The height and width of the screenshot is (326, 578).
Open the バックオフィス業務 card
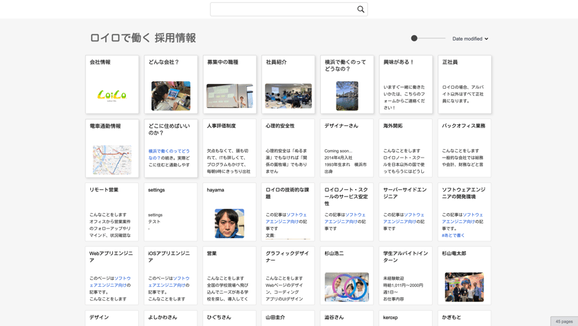point(464,148)
